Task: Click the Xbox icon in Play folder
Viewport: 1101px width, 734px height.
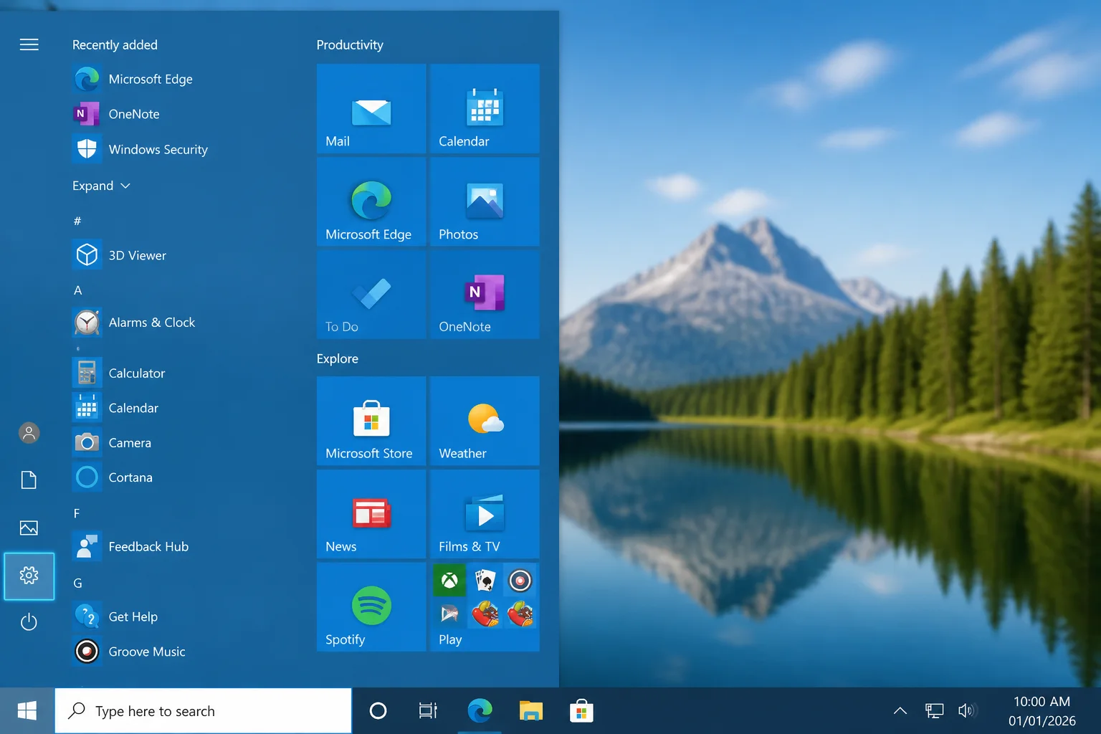Action: (449, 580)
